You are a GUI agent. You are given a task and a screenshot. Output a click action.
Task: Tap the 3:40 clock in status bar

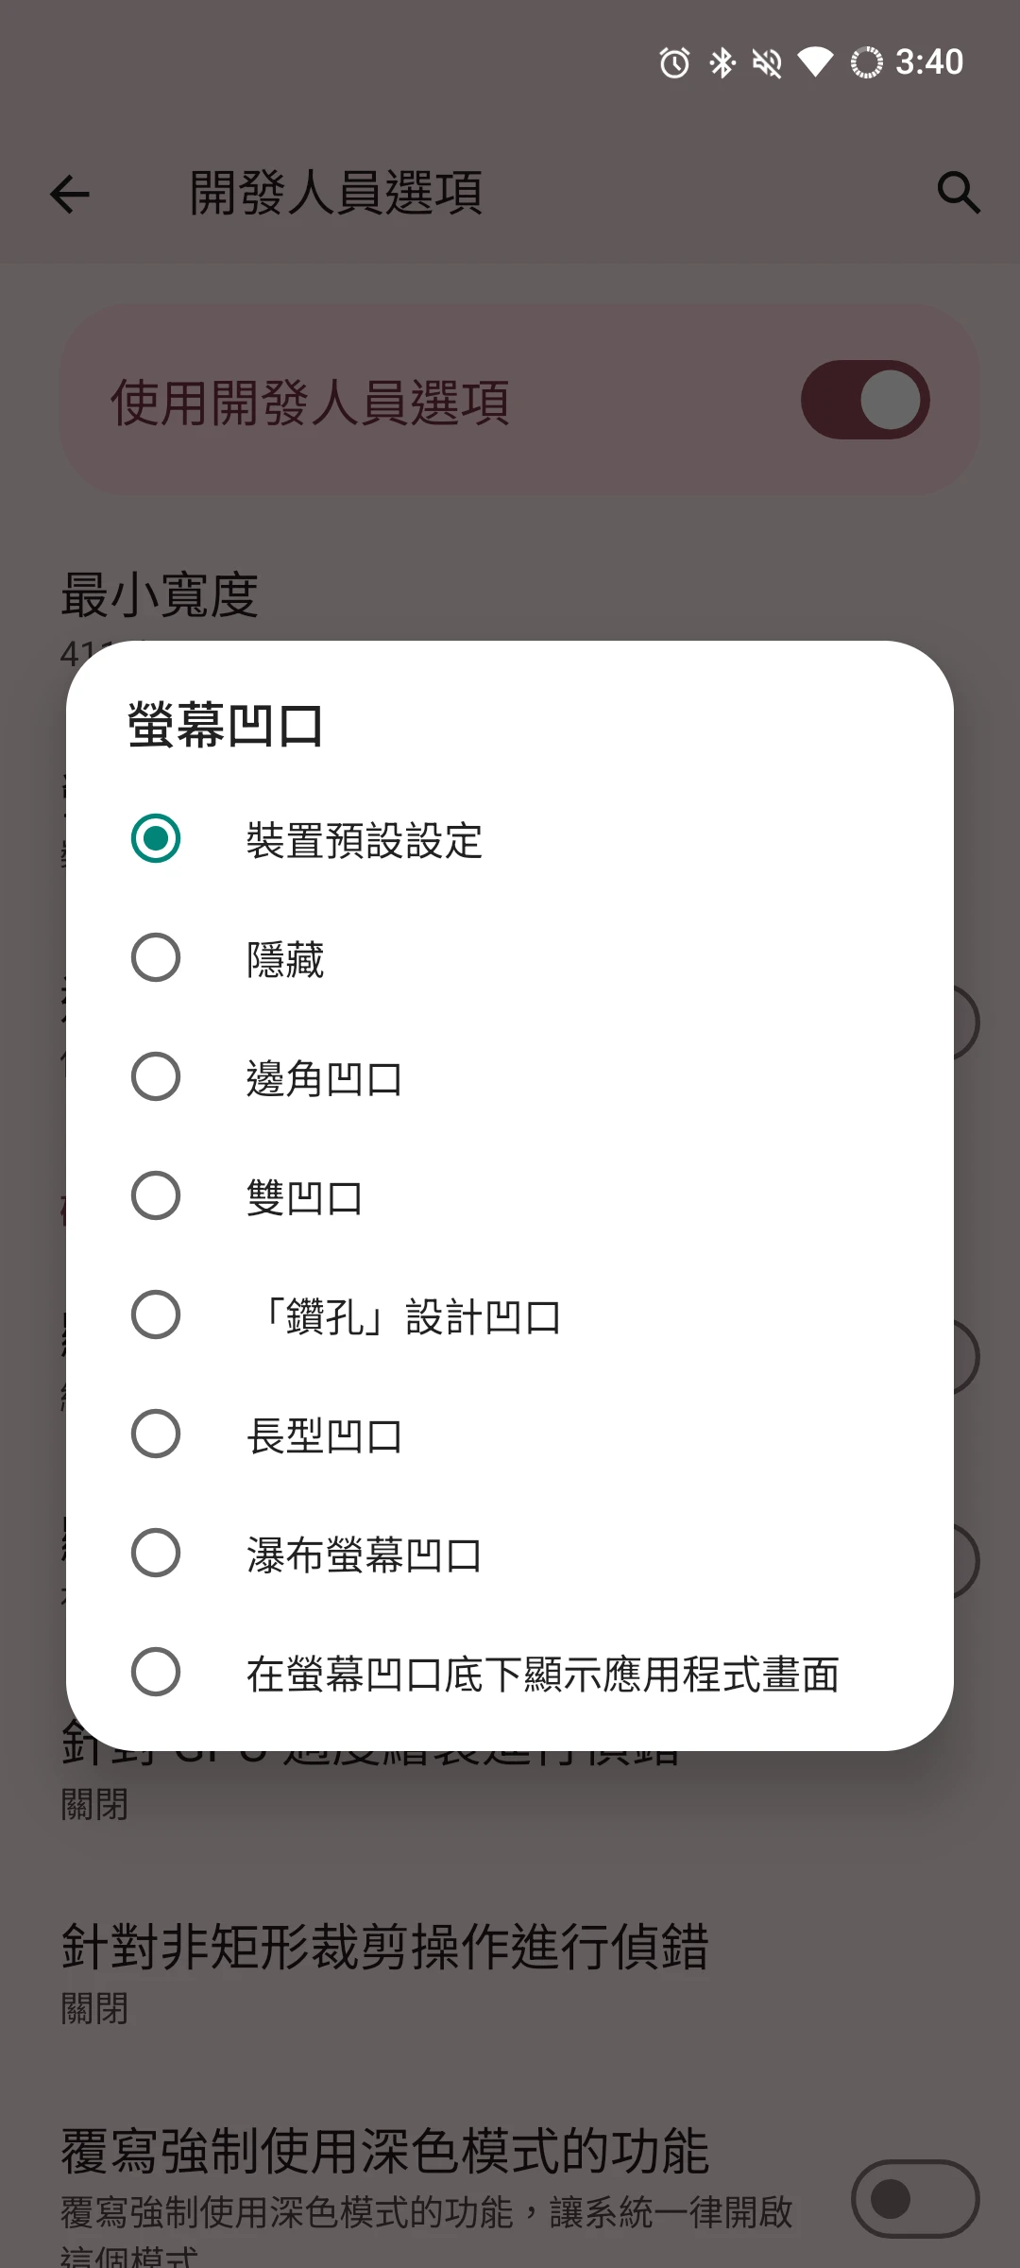928,63
